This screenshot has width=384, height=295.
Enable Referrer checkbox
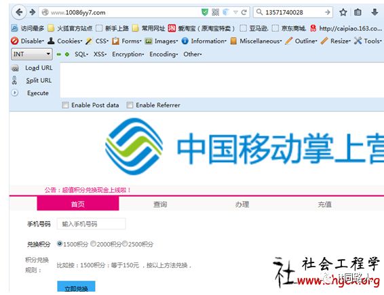pyautogui.click(x=130, y=105)
